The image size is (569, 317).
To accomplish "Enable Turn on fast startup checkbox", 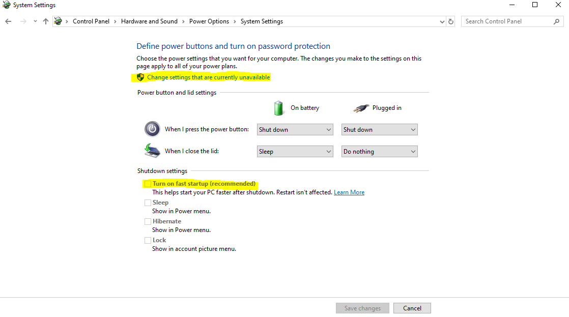I will click(x=148, y=184).
